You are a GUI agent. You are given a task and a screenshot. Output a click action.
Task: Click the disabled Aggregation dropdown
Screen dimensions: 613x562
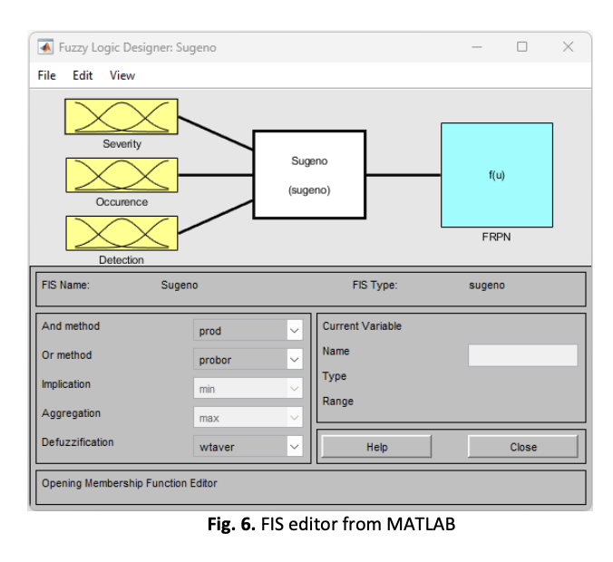[248, 418]
